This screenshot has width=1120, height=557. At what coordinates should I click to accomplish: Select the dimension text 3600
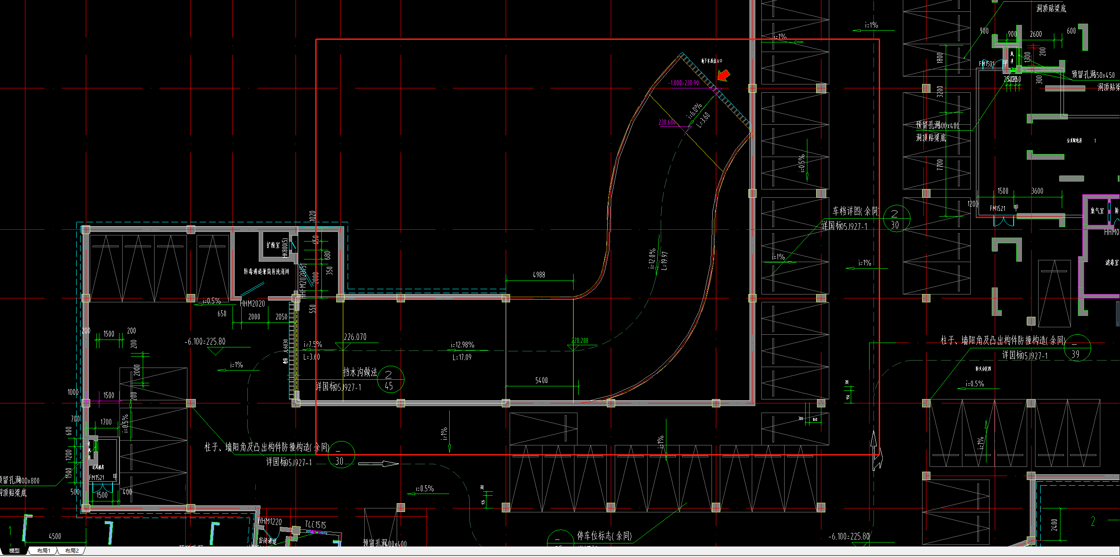[x=1037, y=191]
